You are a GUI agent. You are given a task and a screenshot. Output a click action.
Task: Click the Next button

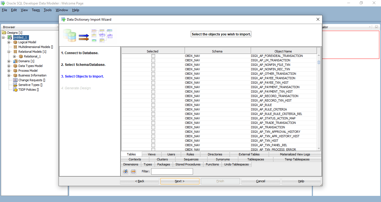click(180, 181)
